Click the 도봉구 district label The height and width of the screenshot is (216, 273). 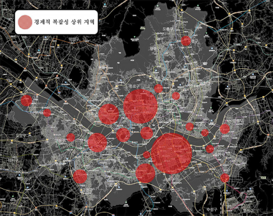(168, 29)
